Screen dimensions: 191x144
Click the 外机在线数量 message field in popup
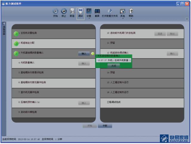[114, 60]
